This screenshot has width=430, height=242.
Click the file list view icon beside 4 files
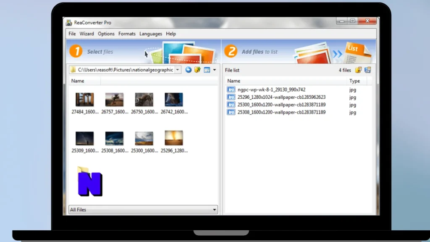(x=368, y=70)
